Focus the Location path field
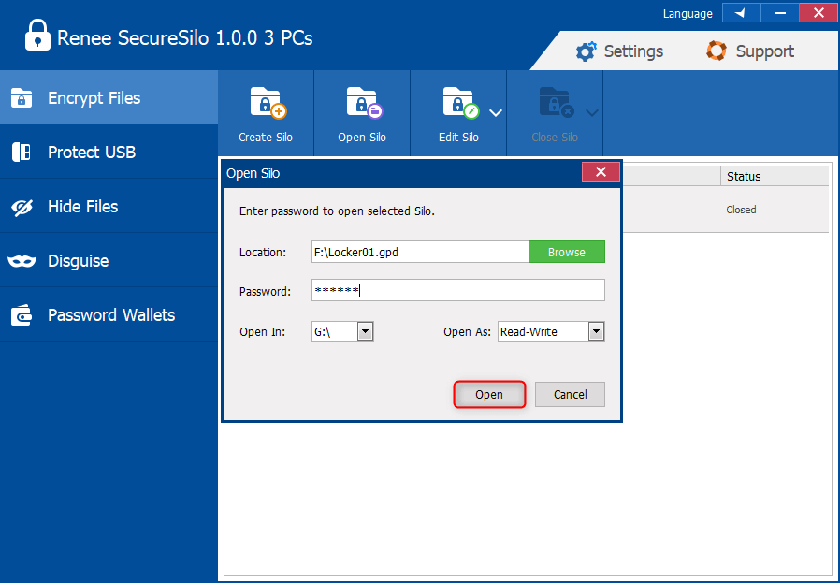This screenshot has height=583, width=840. coord(420,252)
